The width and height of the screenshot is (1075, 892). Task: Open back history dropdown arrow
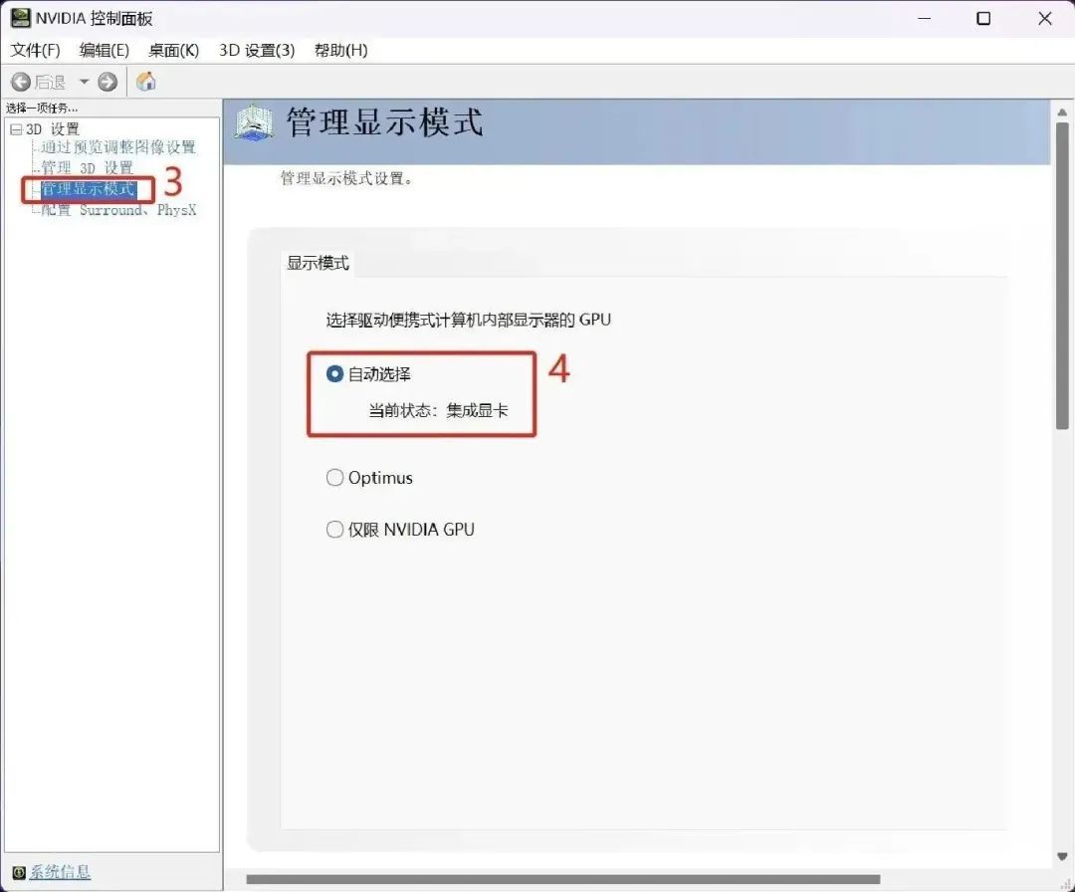[84, 82]
